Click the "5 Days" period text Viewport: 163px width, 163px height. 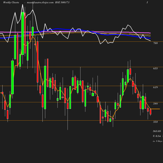(x=159, y=141)
